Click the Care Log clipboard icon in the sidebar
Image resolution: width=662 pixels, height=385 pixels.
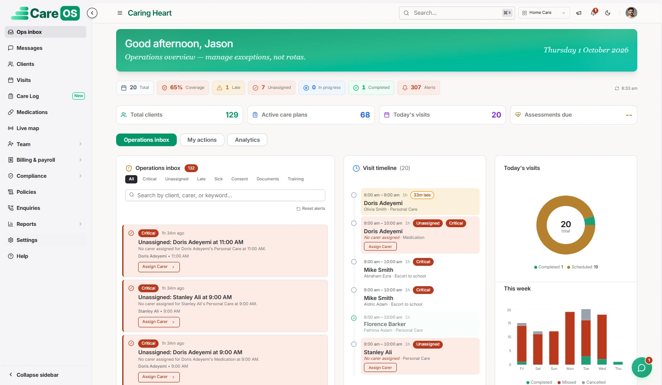(x=11, y=96)
